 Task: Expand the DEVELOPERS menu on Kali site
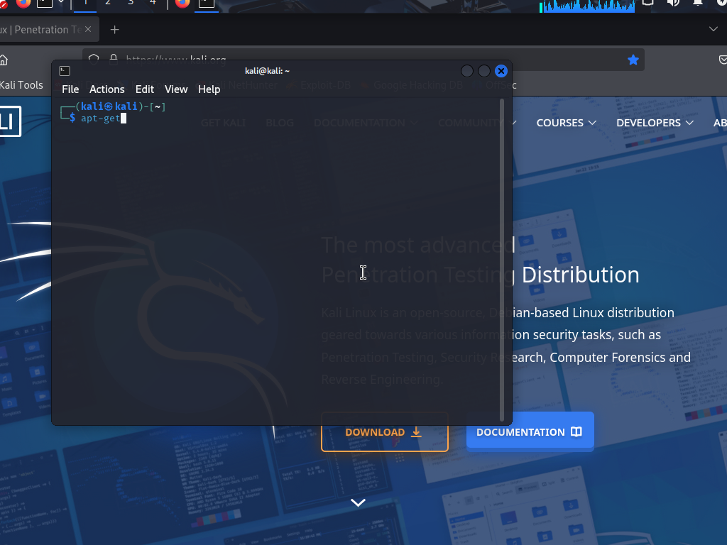point(655,123)
